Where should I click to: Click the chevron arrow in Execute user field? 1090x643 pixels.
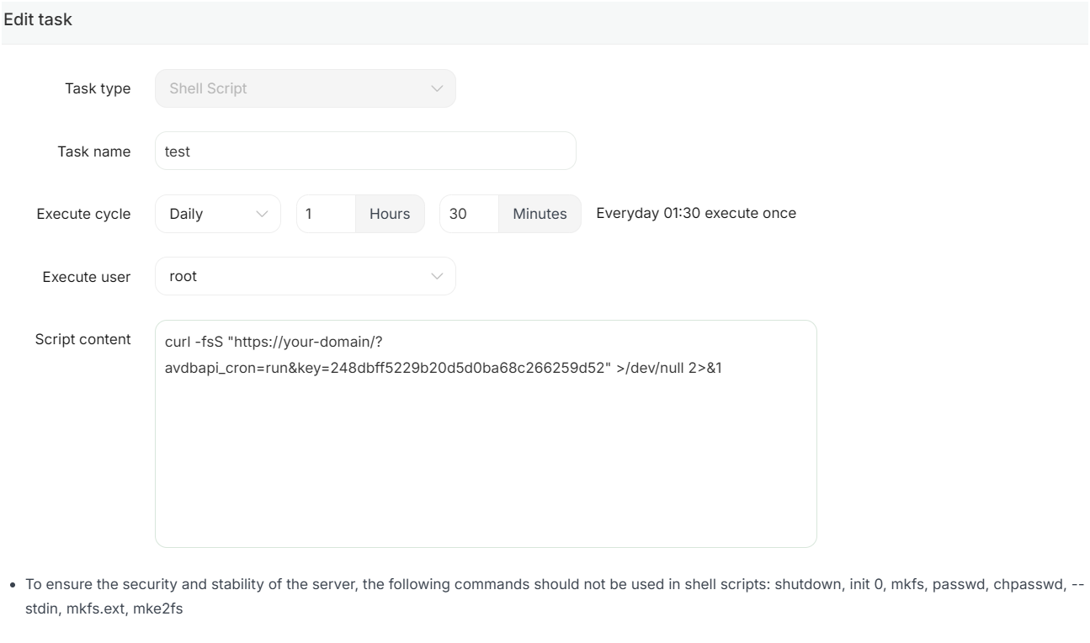coord(436,276)
